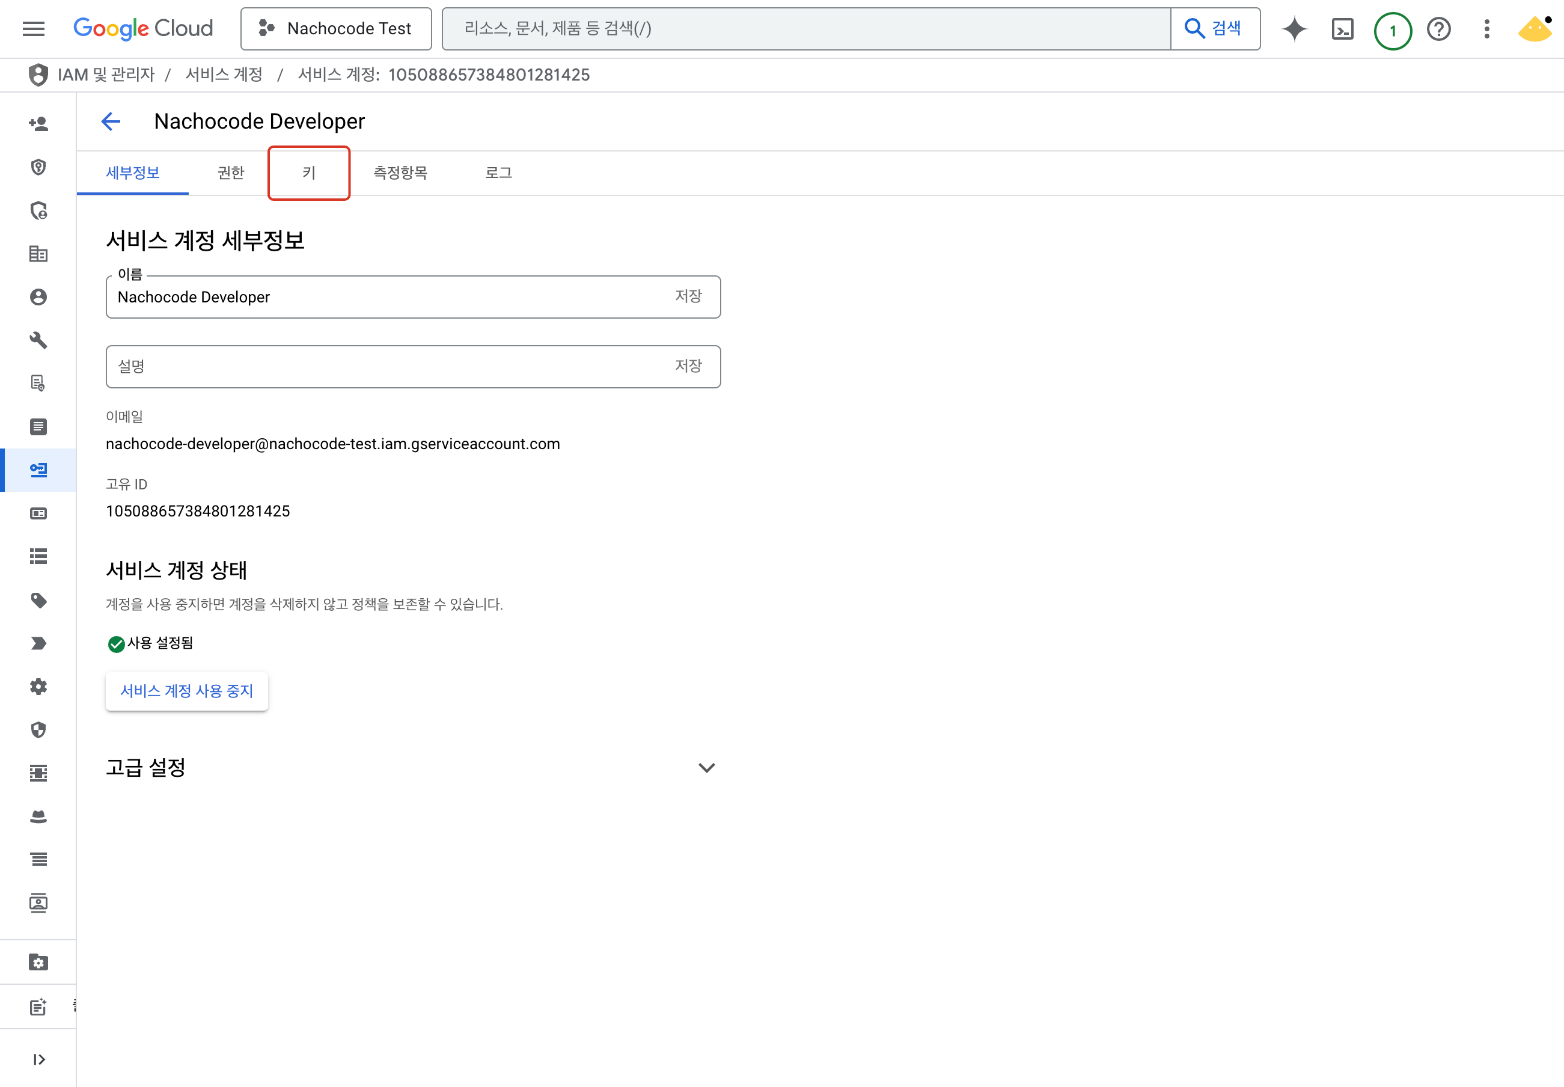Switch to the 권한 tab
1564x1087 pixels.
point(231,173)
